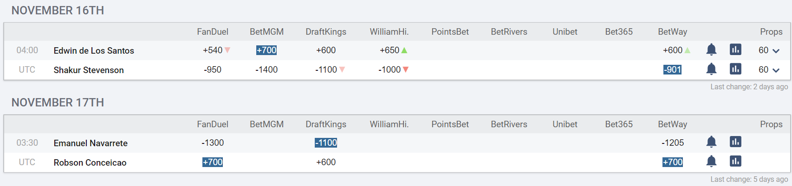Open the Shakur Stevenson fighter link

pyautogui.click(x=89, y=70)
